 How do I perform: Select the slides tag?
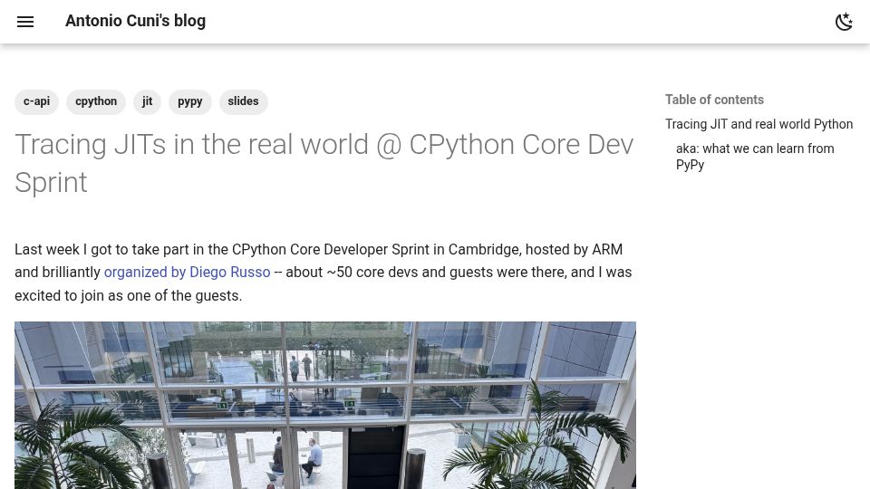coord(243,102)
